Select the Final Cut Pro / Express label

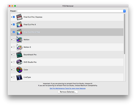pyautogui.click(x=33, y=17)
